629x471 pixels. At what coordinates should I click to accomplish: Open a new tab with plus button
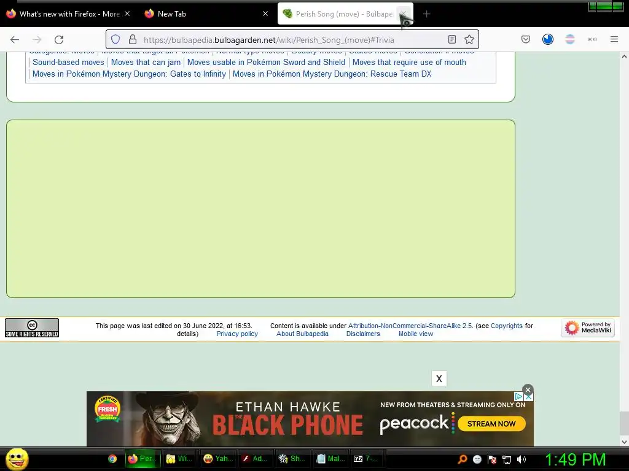[x=426, y=14]
